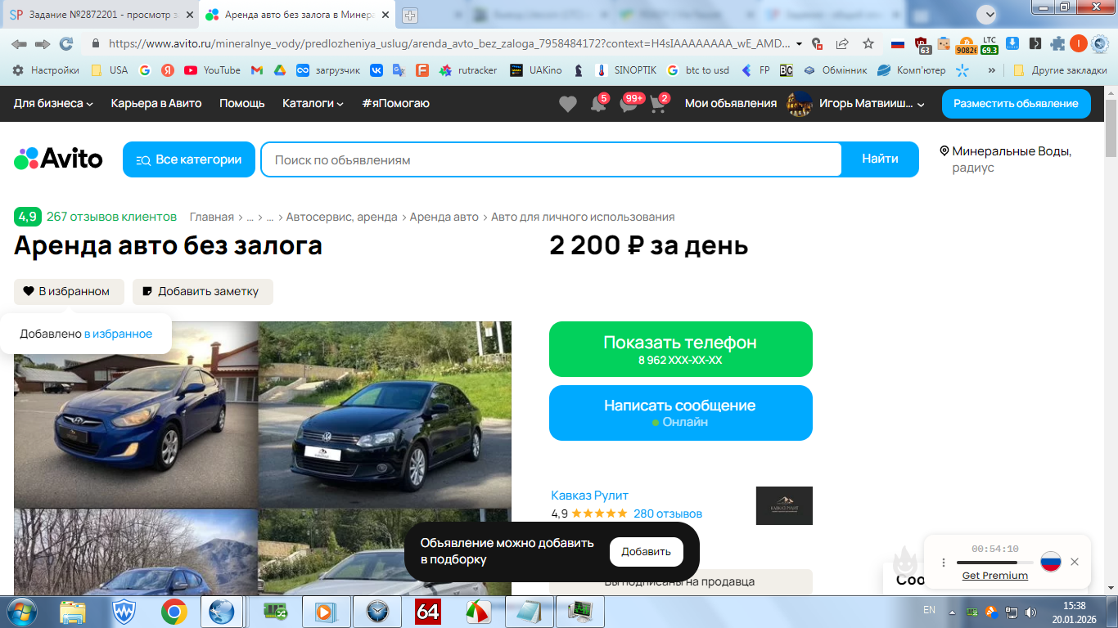
Task: Bookmark this page with the star icon
Action: 868,44
